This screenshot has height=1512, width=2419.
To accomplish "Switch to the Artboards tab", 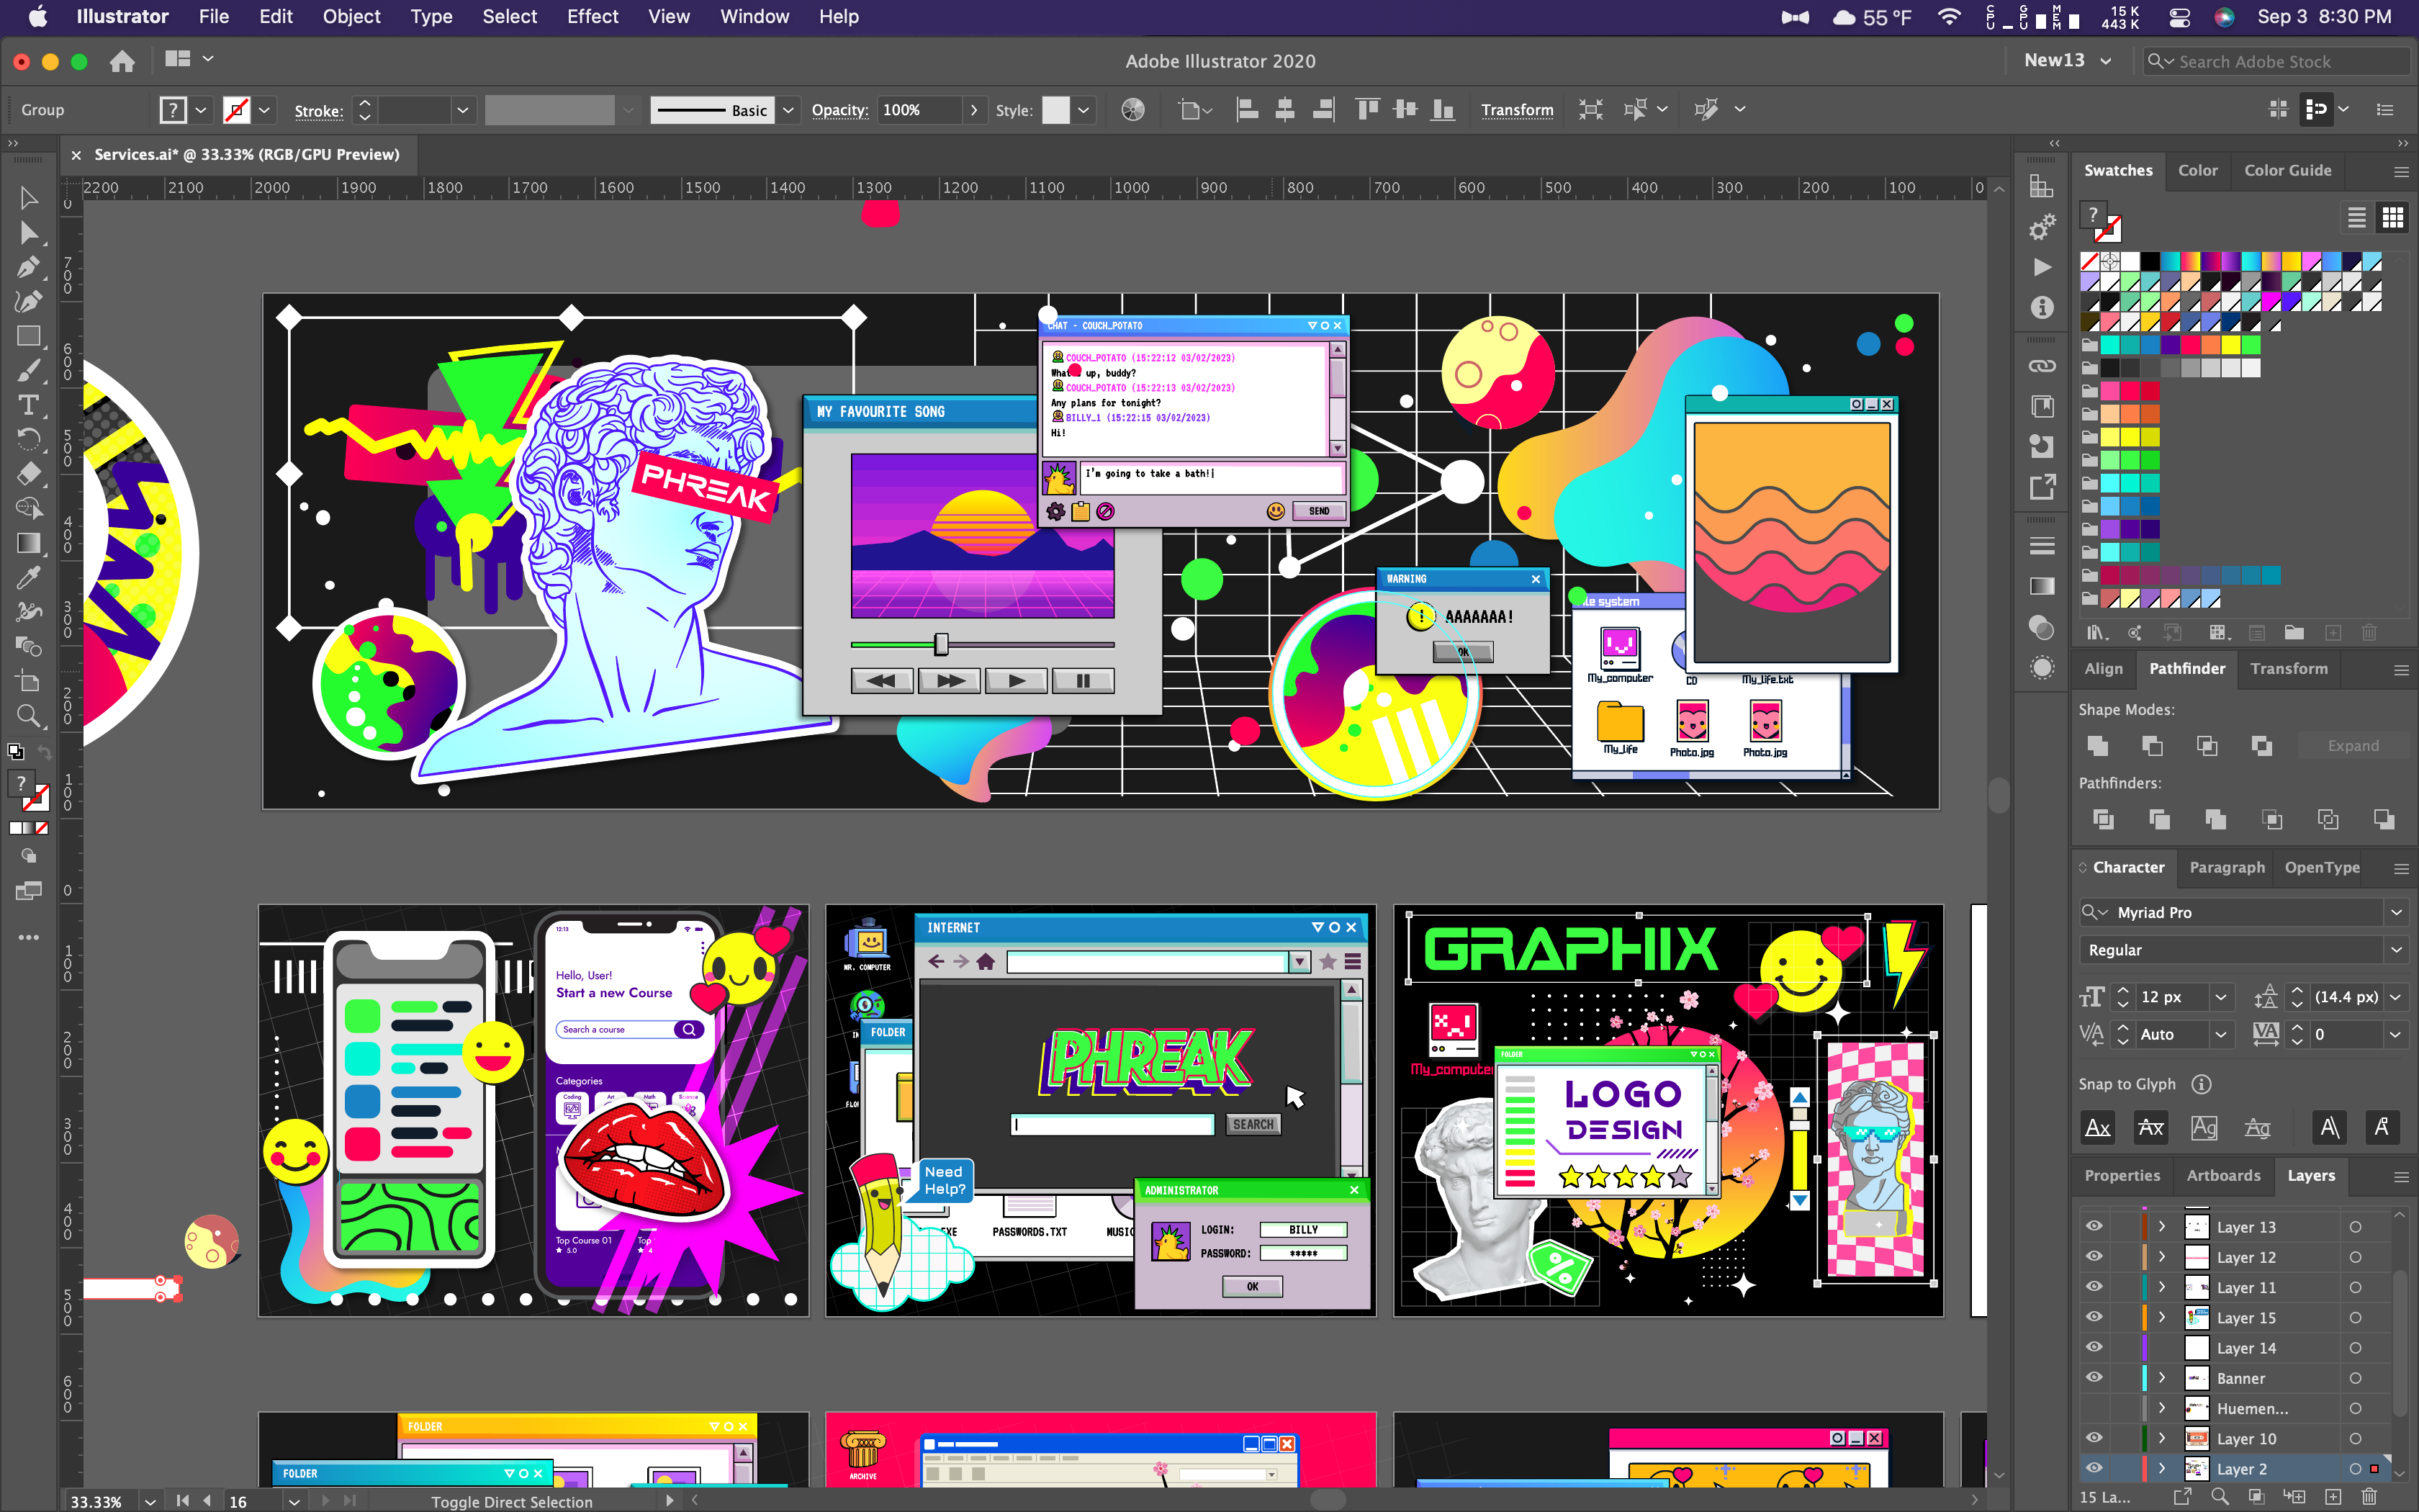I will coord(2222,1175).
